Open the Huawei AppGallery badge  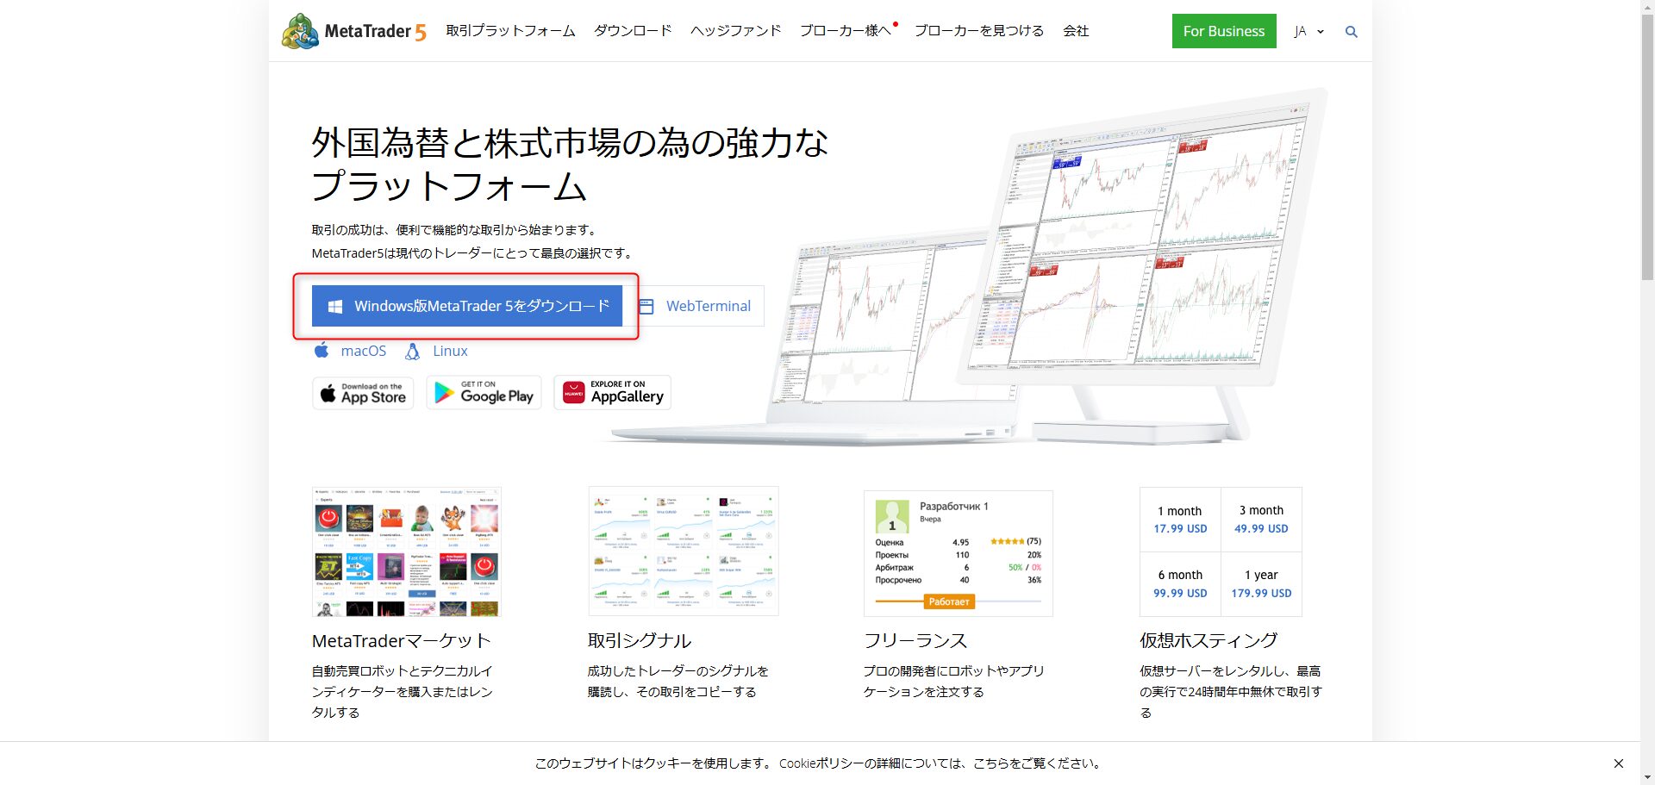[x=612, y=393]
